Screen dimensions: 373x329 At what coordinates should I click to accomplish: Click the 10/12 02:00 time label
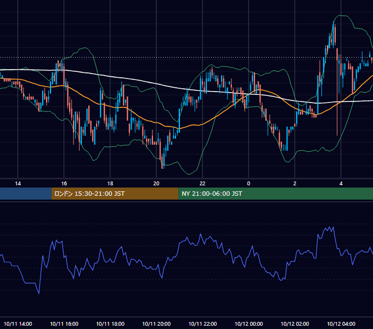295,324
